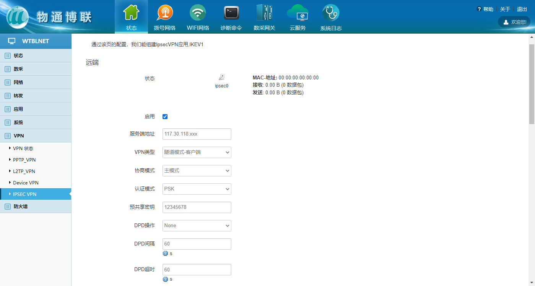This screenshot has width=535, height=286.
Task: Expand the 防火墙 sidebar menu
Action: click(x=21, y=207)
